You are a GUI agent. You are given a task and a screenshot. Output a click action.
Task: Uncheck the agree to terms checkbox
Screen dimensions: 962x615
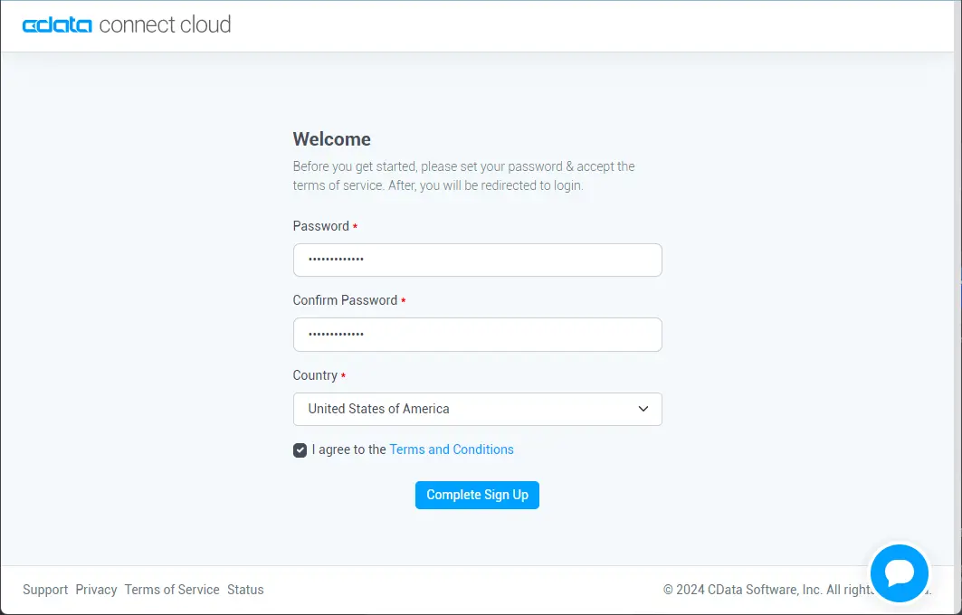tap(300, 450)
